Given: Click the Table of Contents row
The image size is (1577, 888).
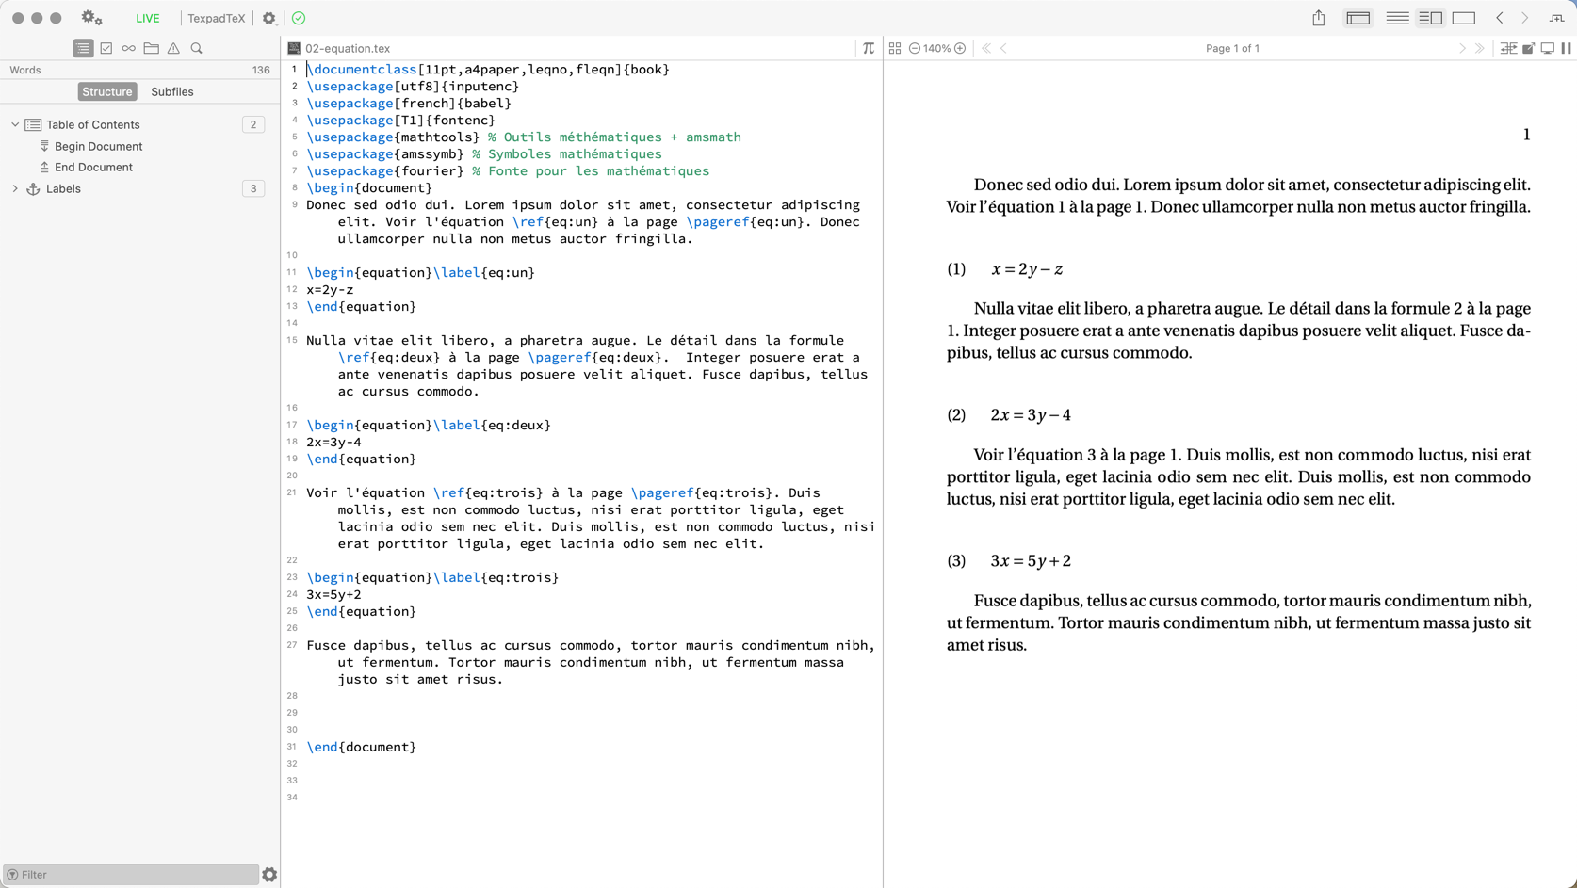Looking at the screenshot, I should click(x=139, y=124).
